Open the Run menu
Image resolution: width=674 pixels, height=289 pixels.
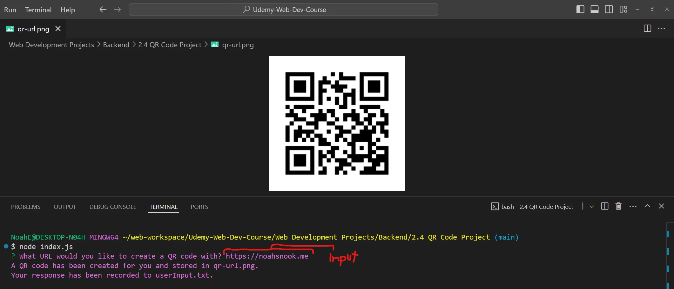pyautogui.click(x=10, y=10)
